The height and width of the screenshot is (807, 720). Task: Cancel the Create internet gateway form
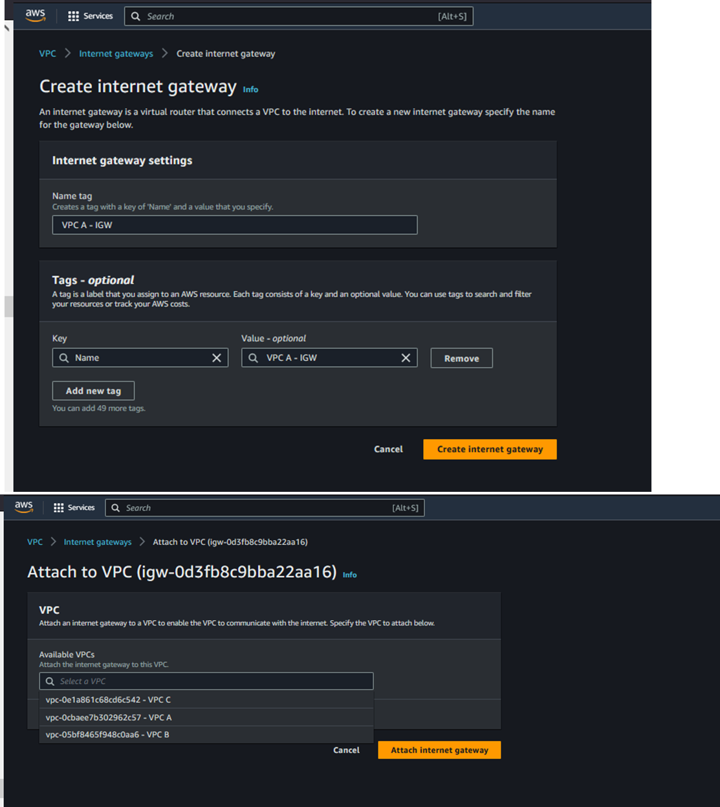[x=388, y=449]
